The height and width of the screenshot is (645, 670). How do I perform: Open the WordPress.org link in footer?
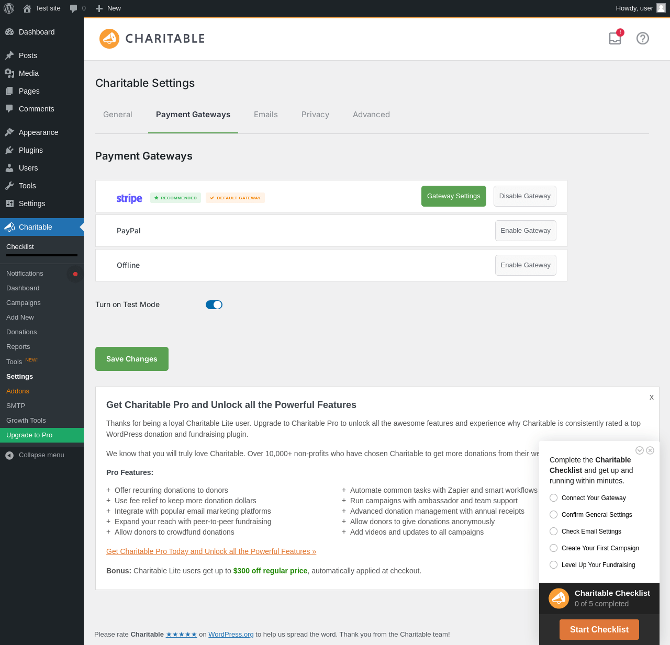point(231,635)
